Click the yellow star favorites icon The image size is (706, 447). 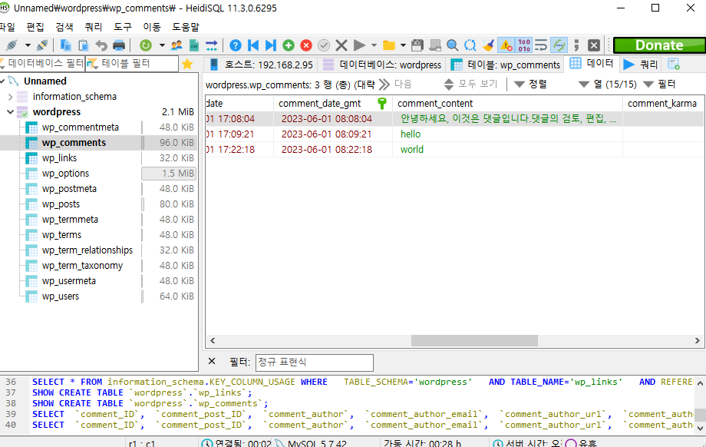tap(187, 65)
